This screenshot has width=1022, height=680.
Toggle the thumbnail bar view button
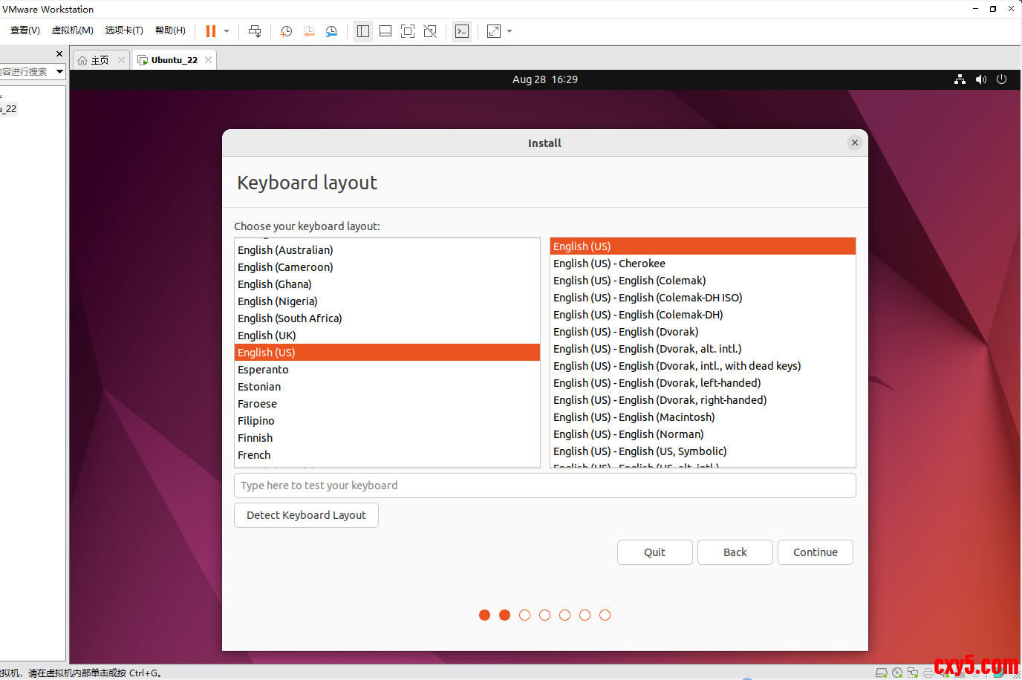[x=385, y=31]
